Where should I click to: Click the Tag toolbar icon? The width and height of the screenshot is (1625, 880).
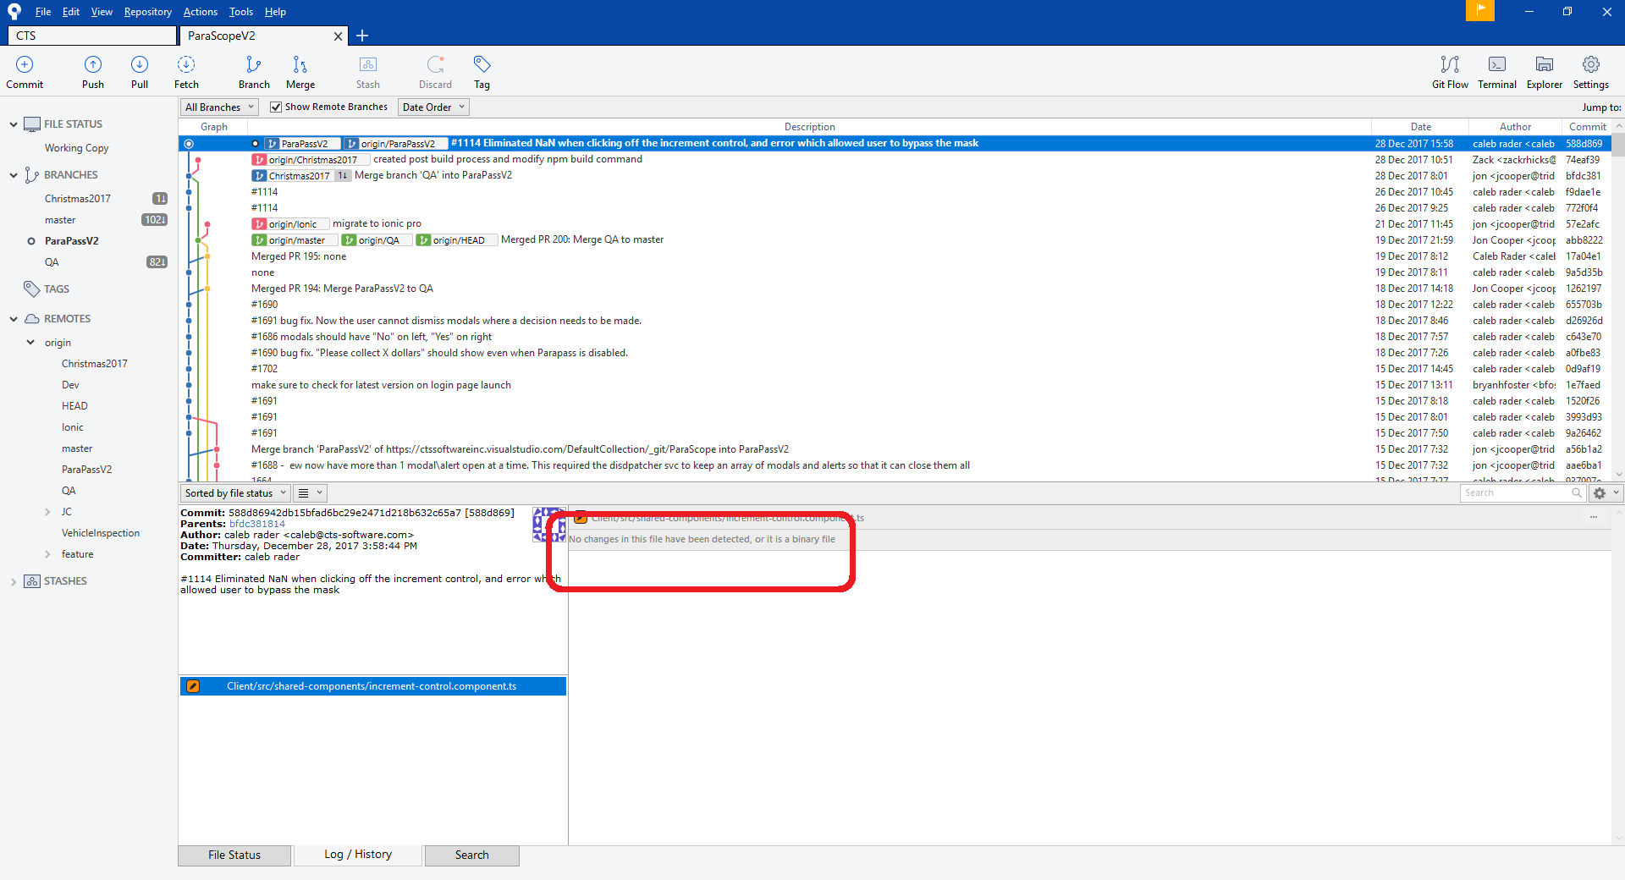(482, 73)
